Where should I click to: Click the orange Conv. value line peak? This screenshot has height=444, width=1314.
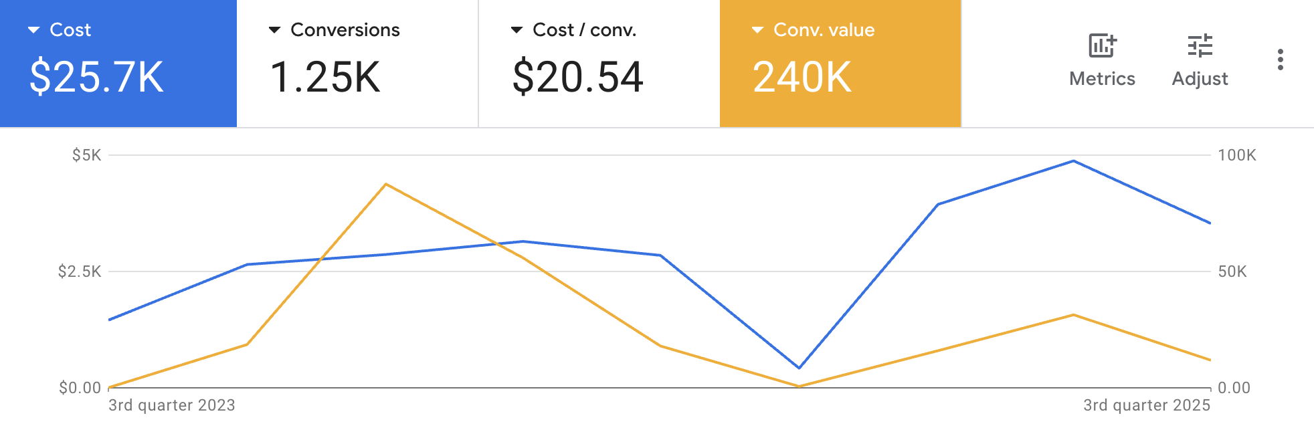(387, 185)
